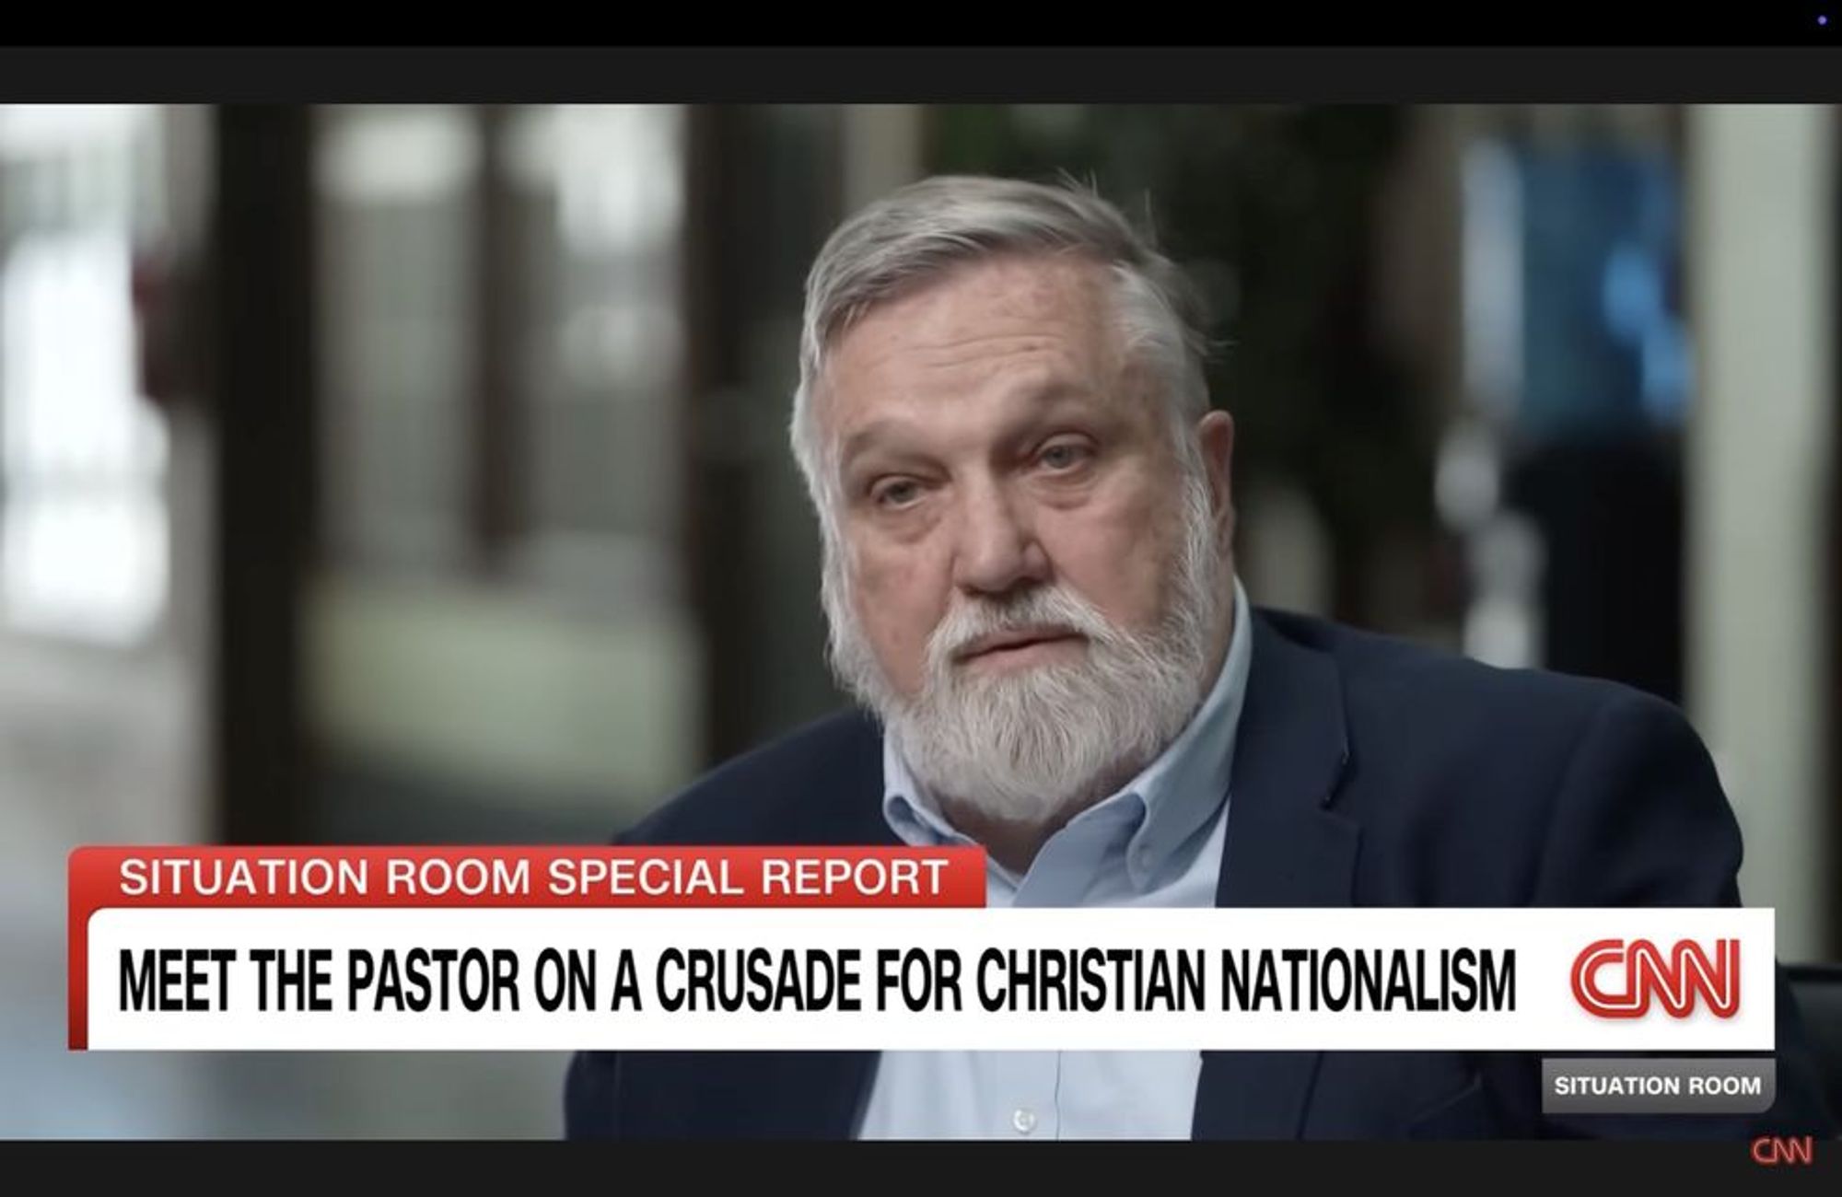This screenshot has width=1842, height=1197.
Task: Click the dark gray bar above the video
Action: coord(921,75)
